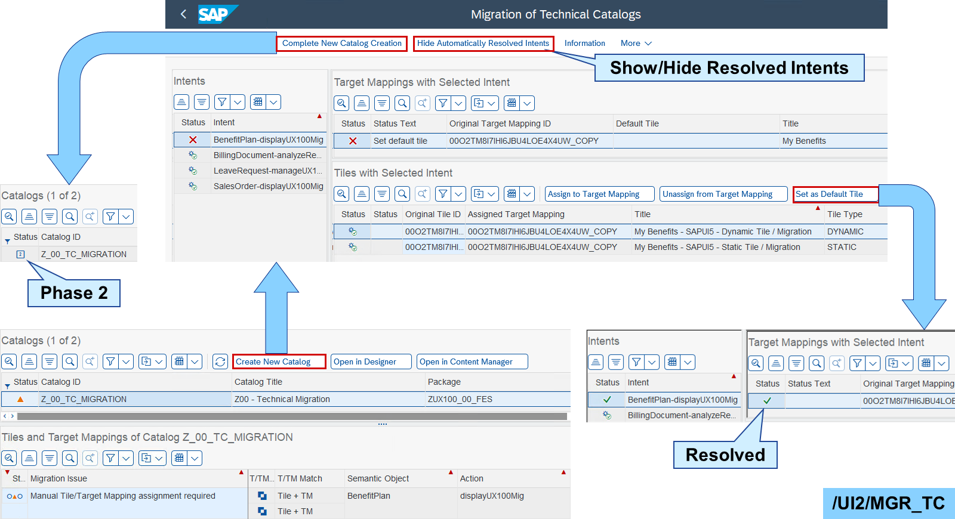Viewport: 955px width, 519px height.
Task: Expand the layout dropdown in Tiles with Selected Intent
Action: coord(527,194)
